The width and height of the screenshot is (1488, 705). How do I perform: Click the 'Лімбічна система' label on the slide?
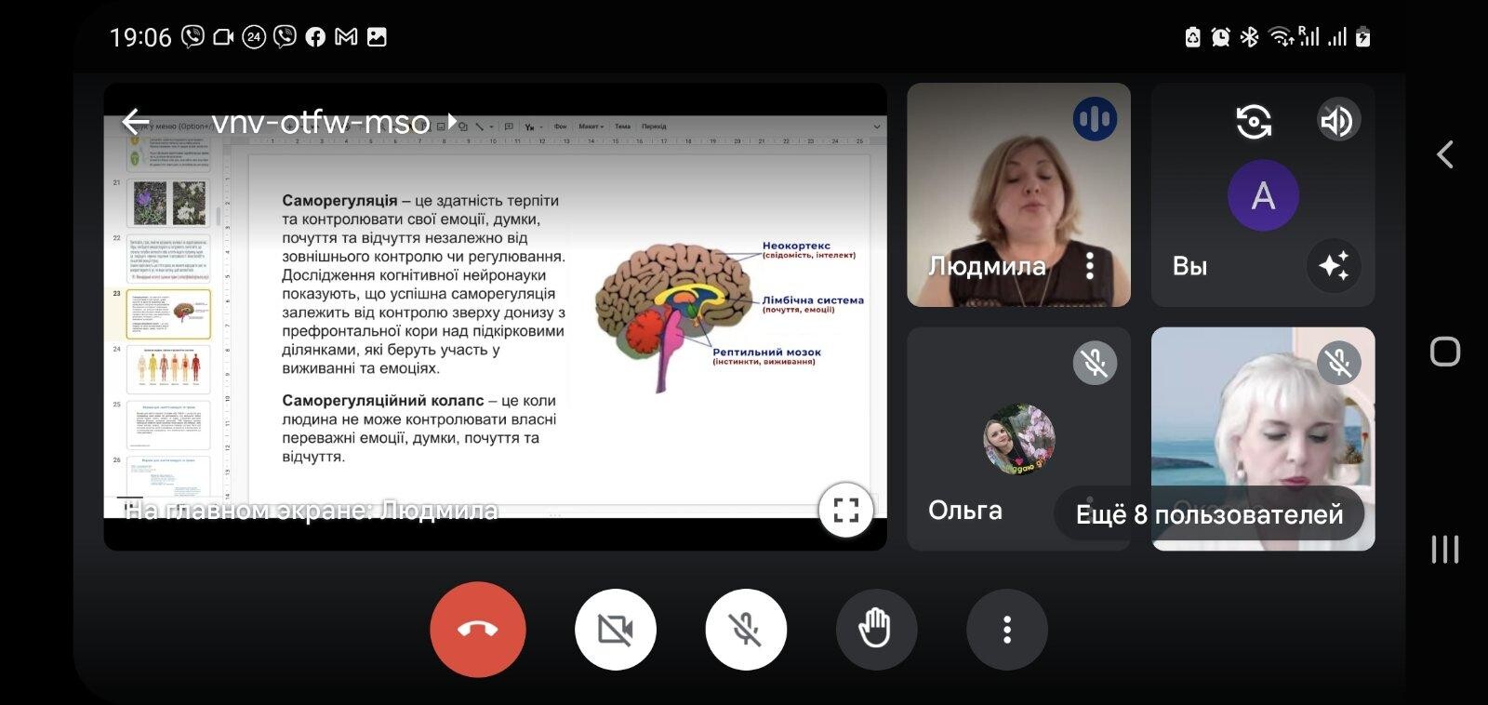(813, 300)
